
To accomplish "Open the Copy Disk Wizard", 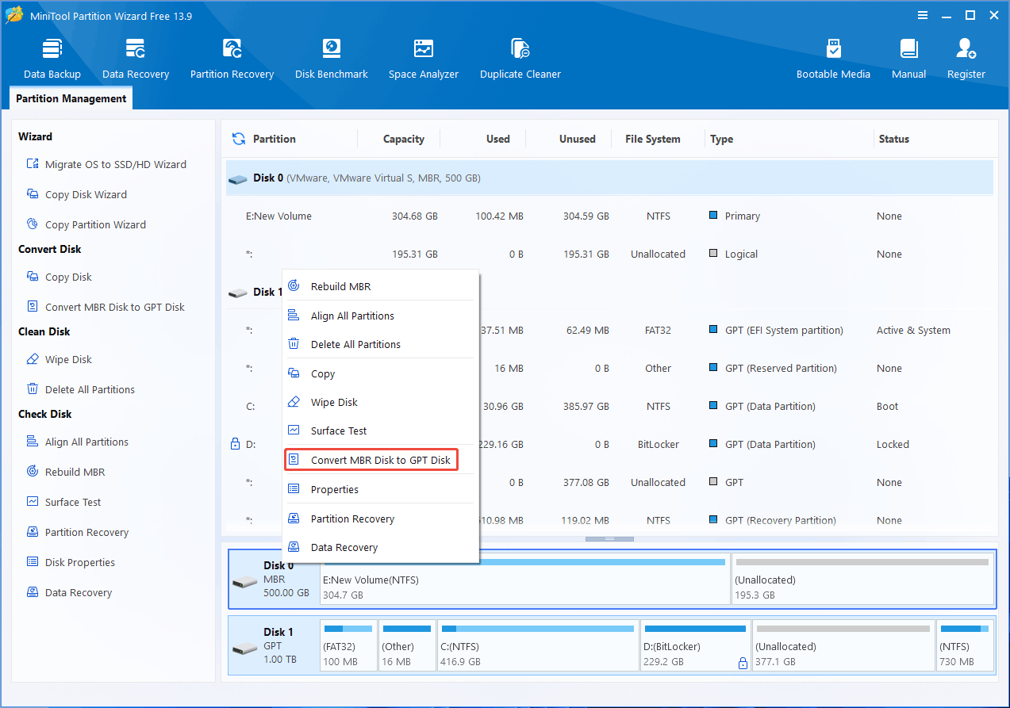I will point(76,194).
